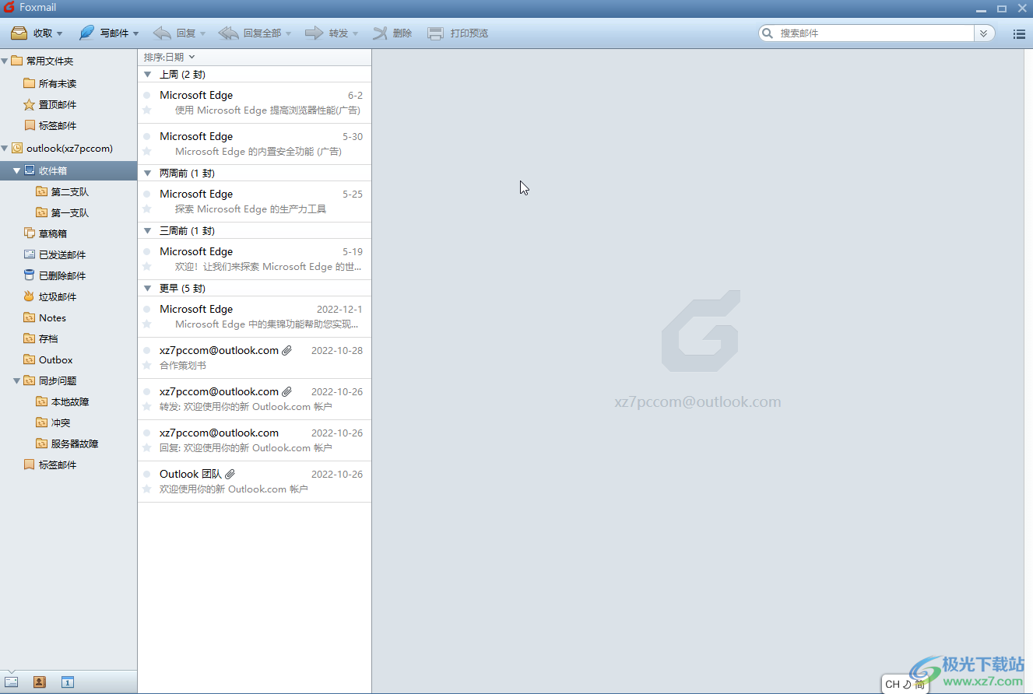Screen dimensions: 1033x694
Task: Open the 5-25 Microsoft Edge email
Action: 255,202
